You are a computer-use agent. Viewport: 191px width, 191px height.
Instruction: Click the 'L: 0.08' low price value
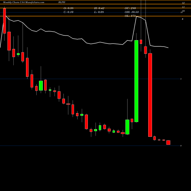click(99, 12)
